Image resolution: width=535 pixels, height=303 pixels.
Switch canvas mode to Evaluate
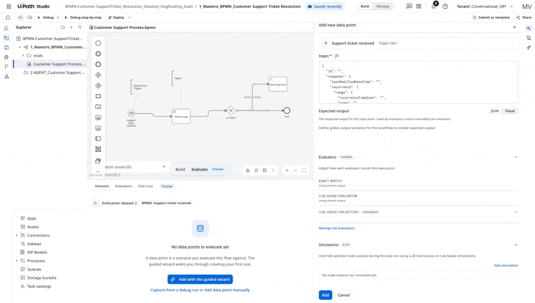[x=200, y=169]
